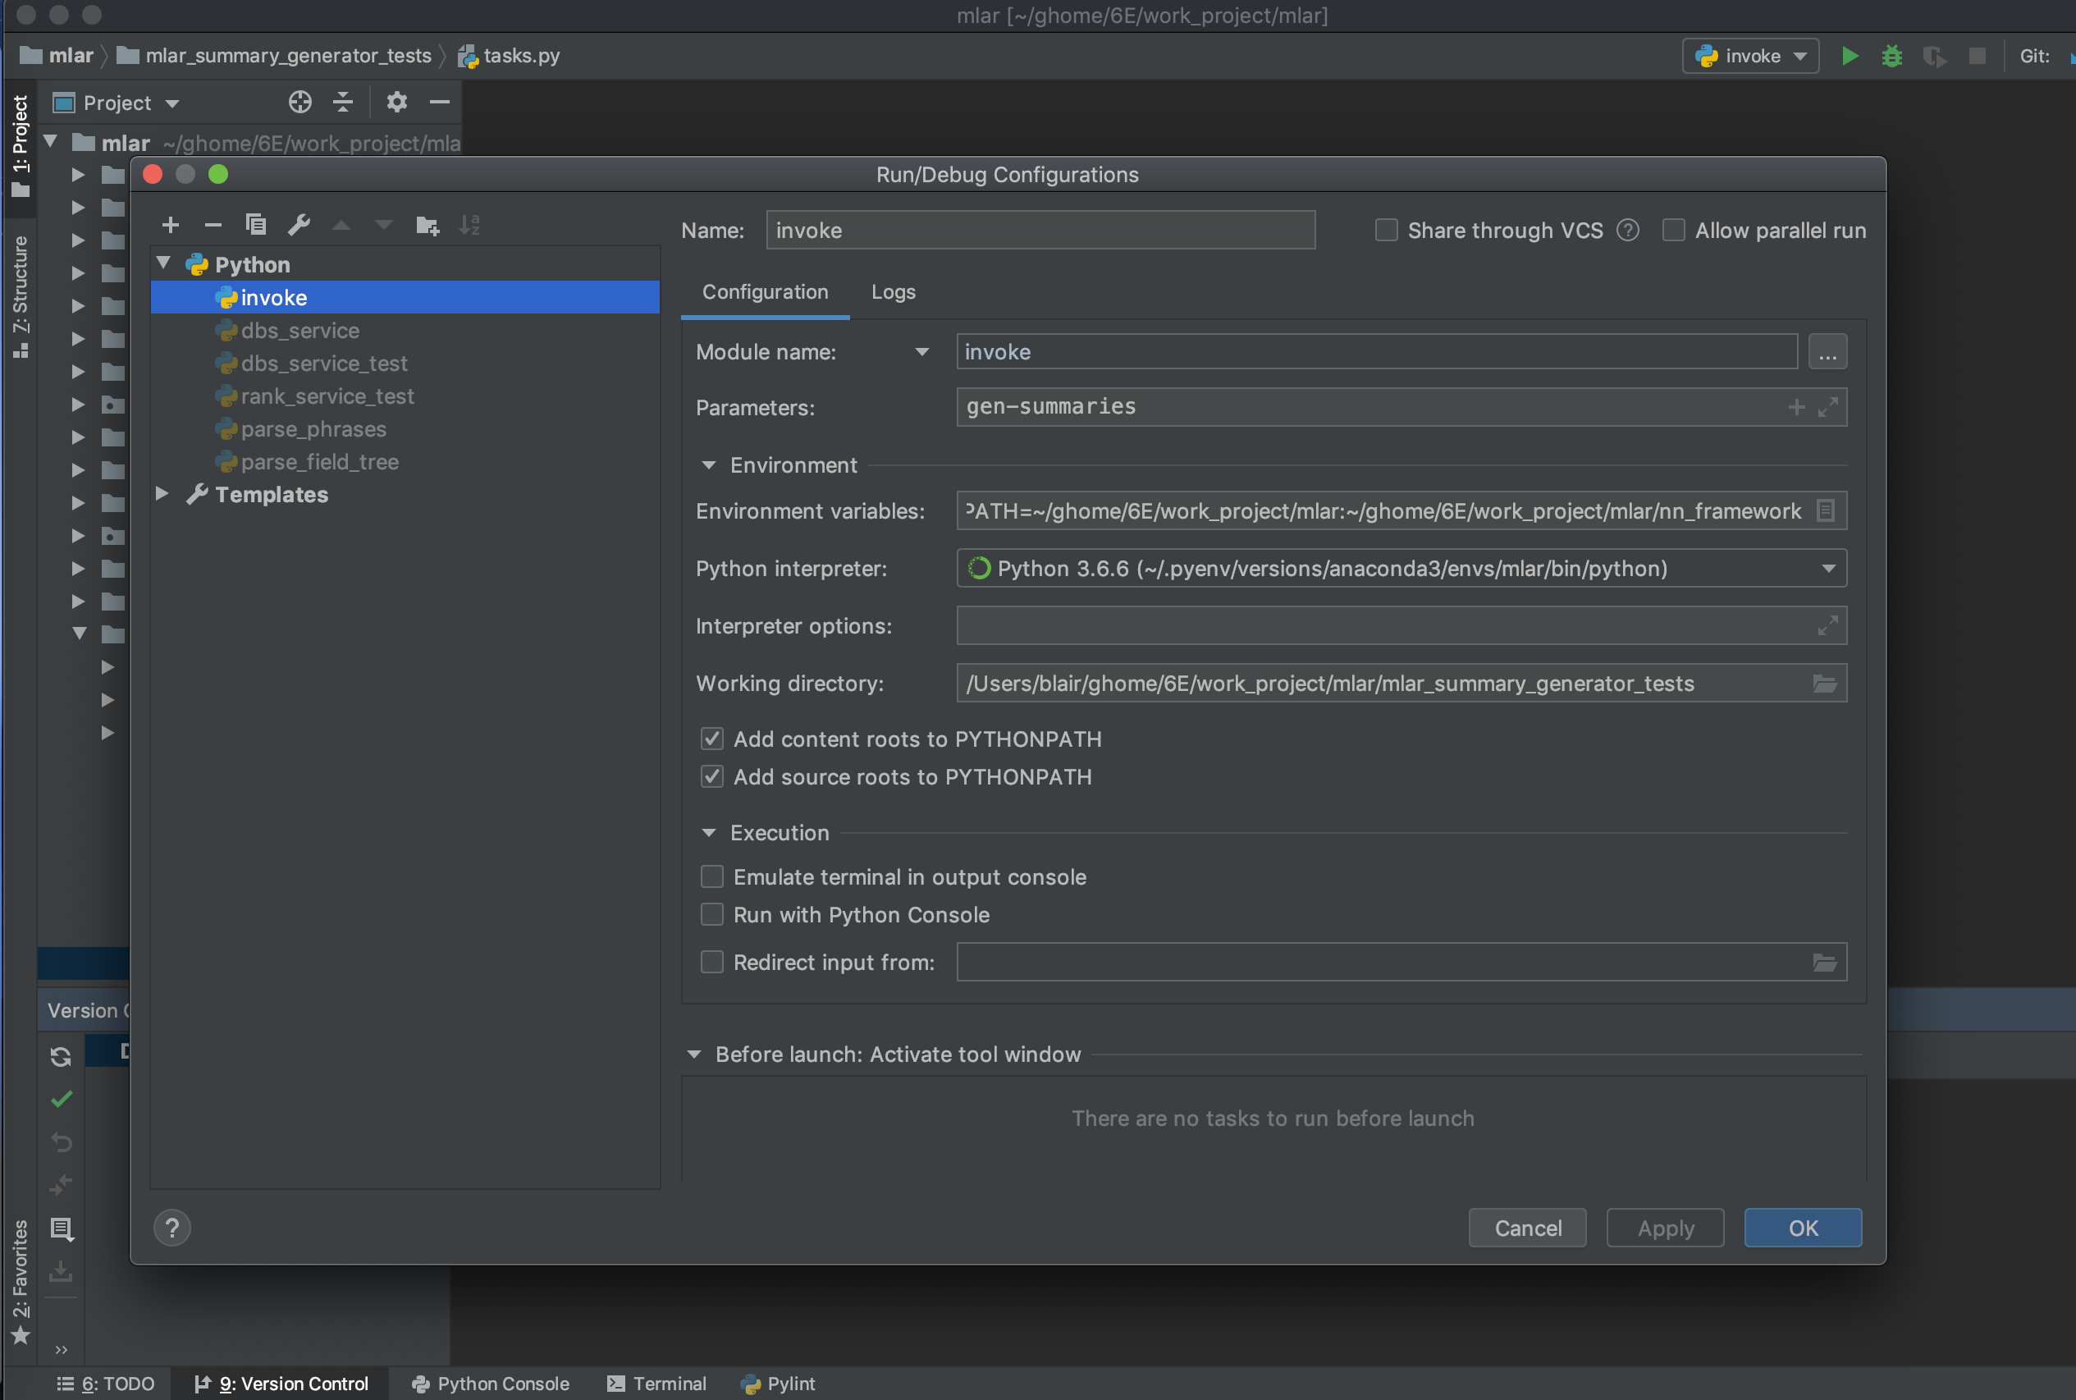Edit environment variables list icon

coord(1825,510)
